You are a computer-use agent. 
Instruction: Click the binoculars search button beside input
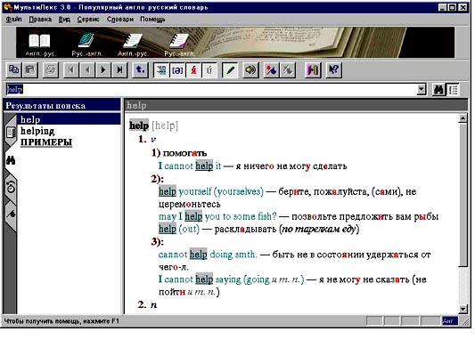[438, 90]
